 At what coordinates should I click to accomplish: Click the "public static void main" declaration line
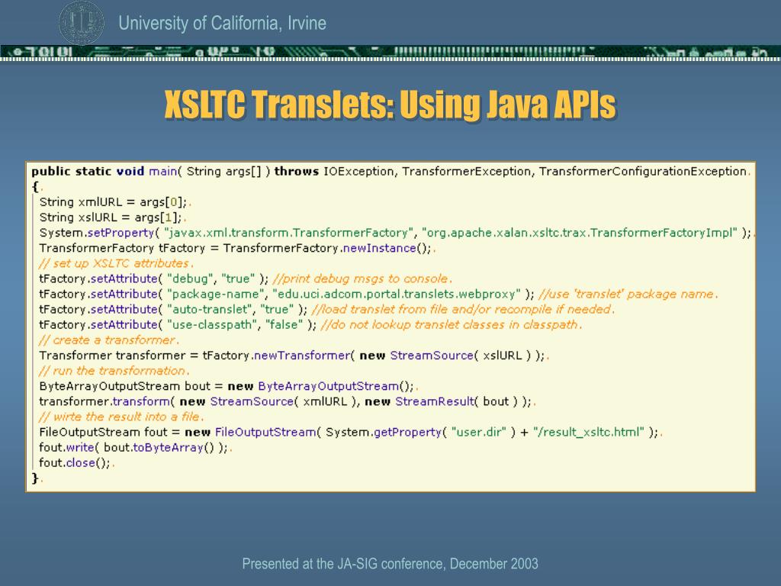tap(390, 172)
